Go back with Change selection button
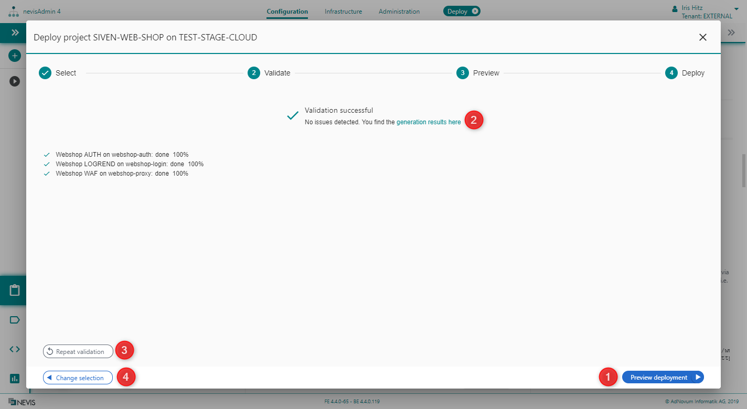Viewport: 747px width, 409px height. 78,378
